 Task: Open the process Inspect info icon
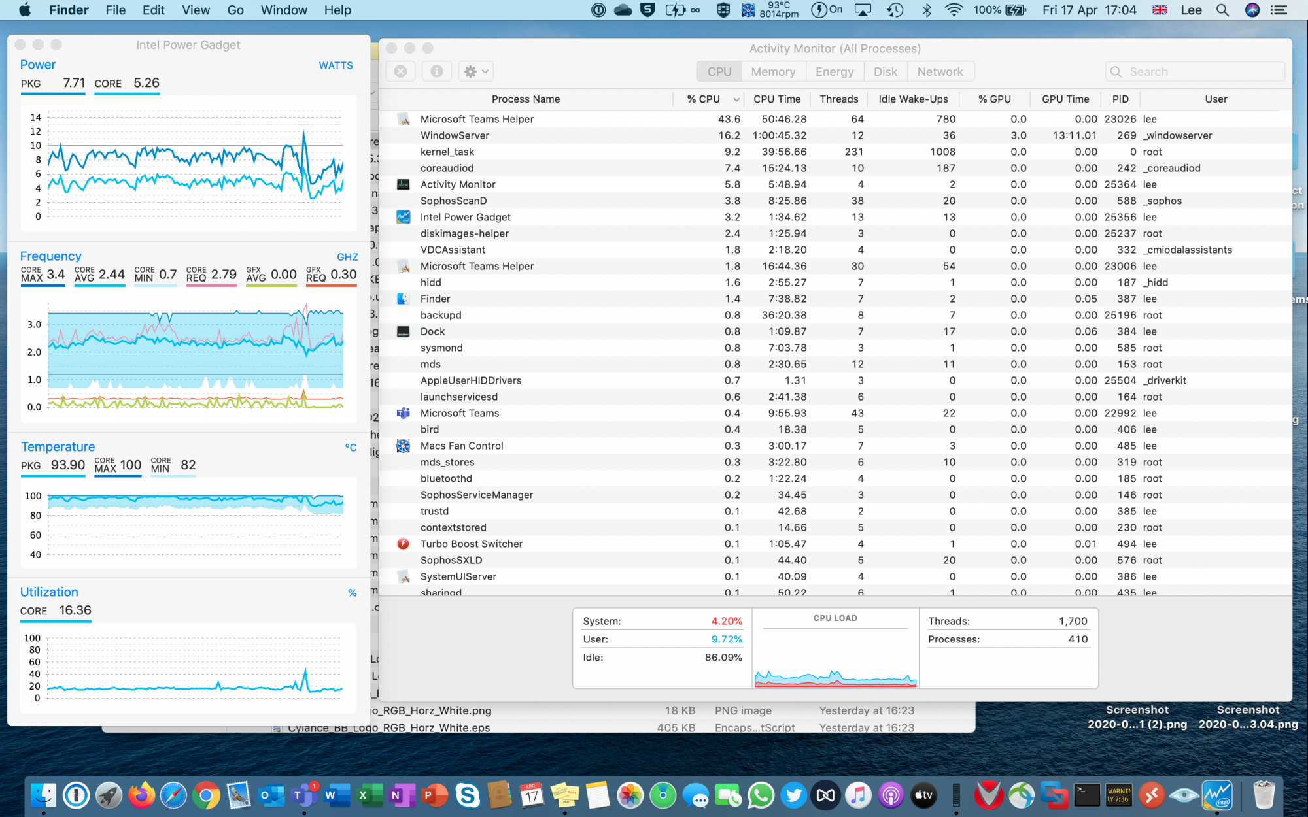tap(436, 71)
